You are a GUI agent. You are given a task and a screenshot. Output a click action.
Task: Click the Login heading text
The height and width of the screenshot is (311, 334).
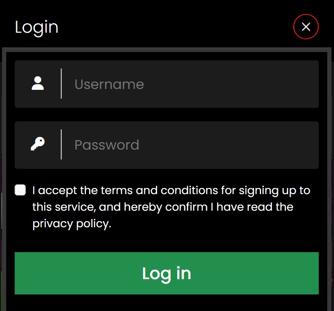pos(37,27)
